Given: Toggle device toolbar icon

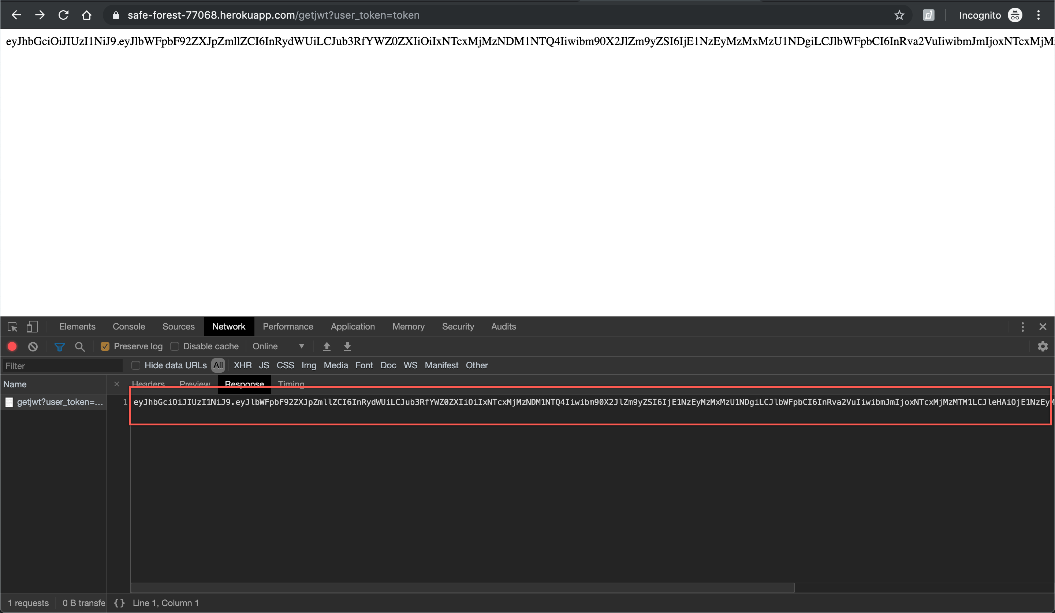Looking at the screenshot, I should pos(32,327).
